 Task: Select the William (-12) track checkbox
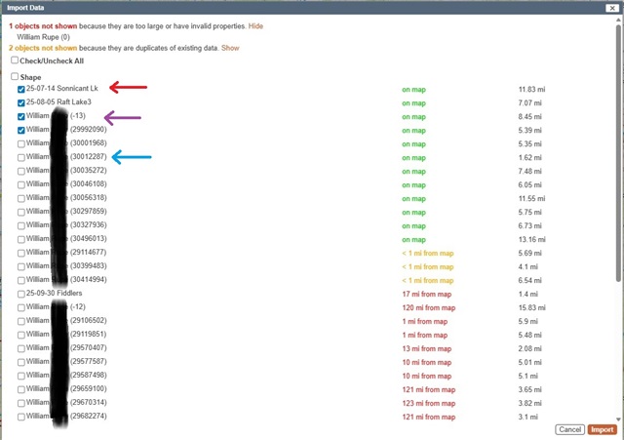click(x=21, y=307)
